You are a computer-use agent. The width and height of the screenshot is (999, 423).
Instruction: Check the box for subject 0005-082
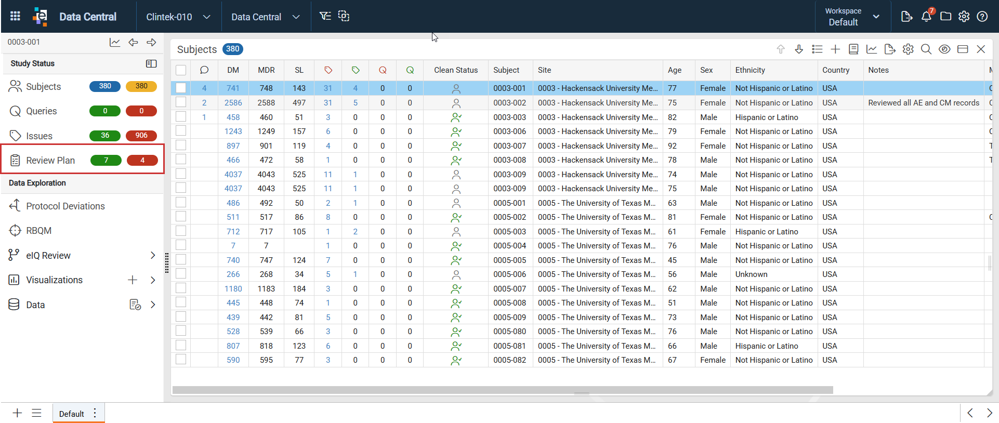181,360
